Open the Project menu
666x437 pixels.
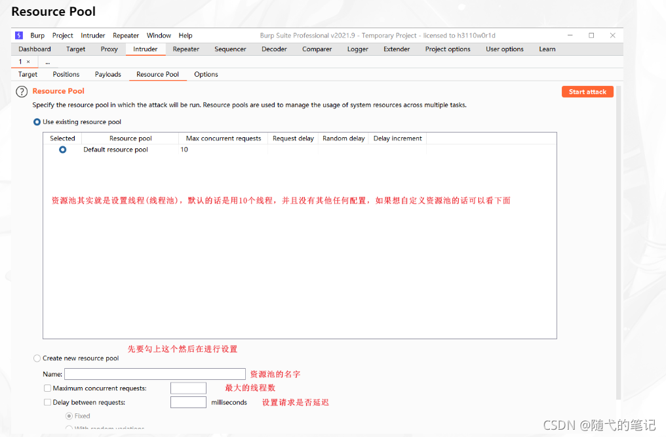(x=63, y=35)
